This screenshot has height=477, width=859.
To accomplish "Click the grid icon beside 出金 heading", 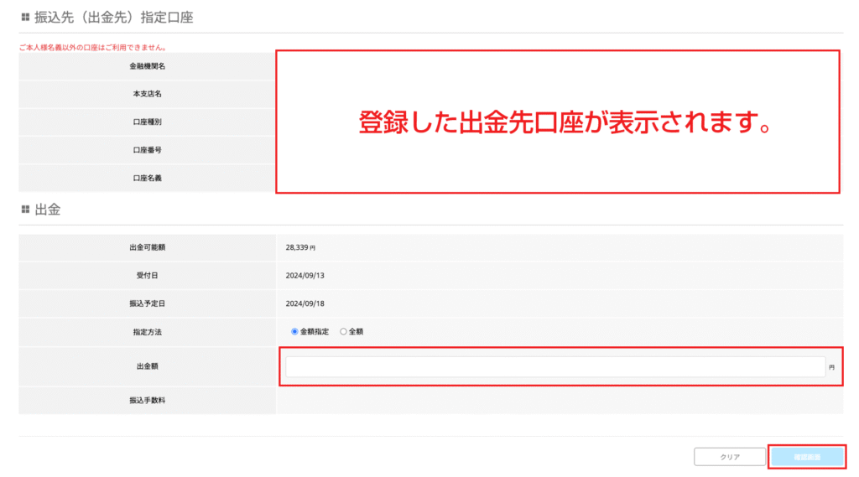I will point(24,210).
